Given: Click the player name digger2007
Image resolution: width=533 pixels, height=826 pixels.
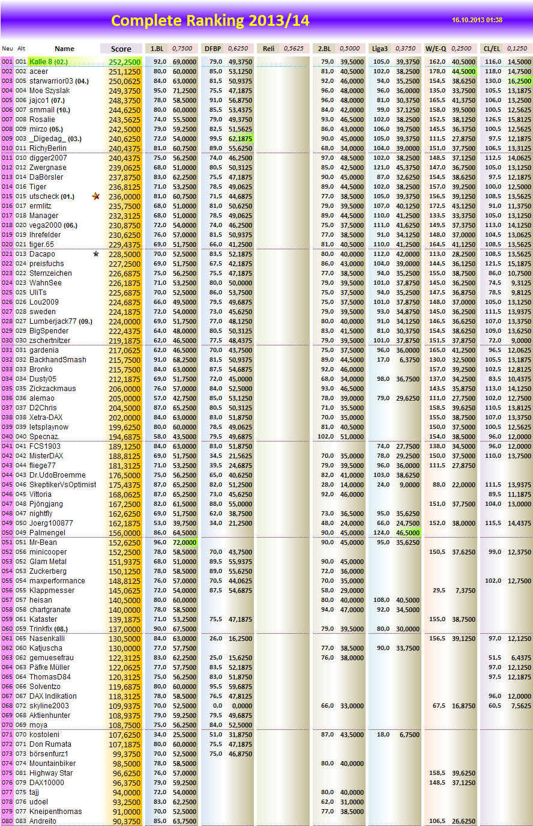Looking at the screenshot, I should [50, 158].
